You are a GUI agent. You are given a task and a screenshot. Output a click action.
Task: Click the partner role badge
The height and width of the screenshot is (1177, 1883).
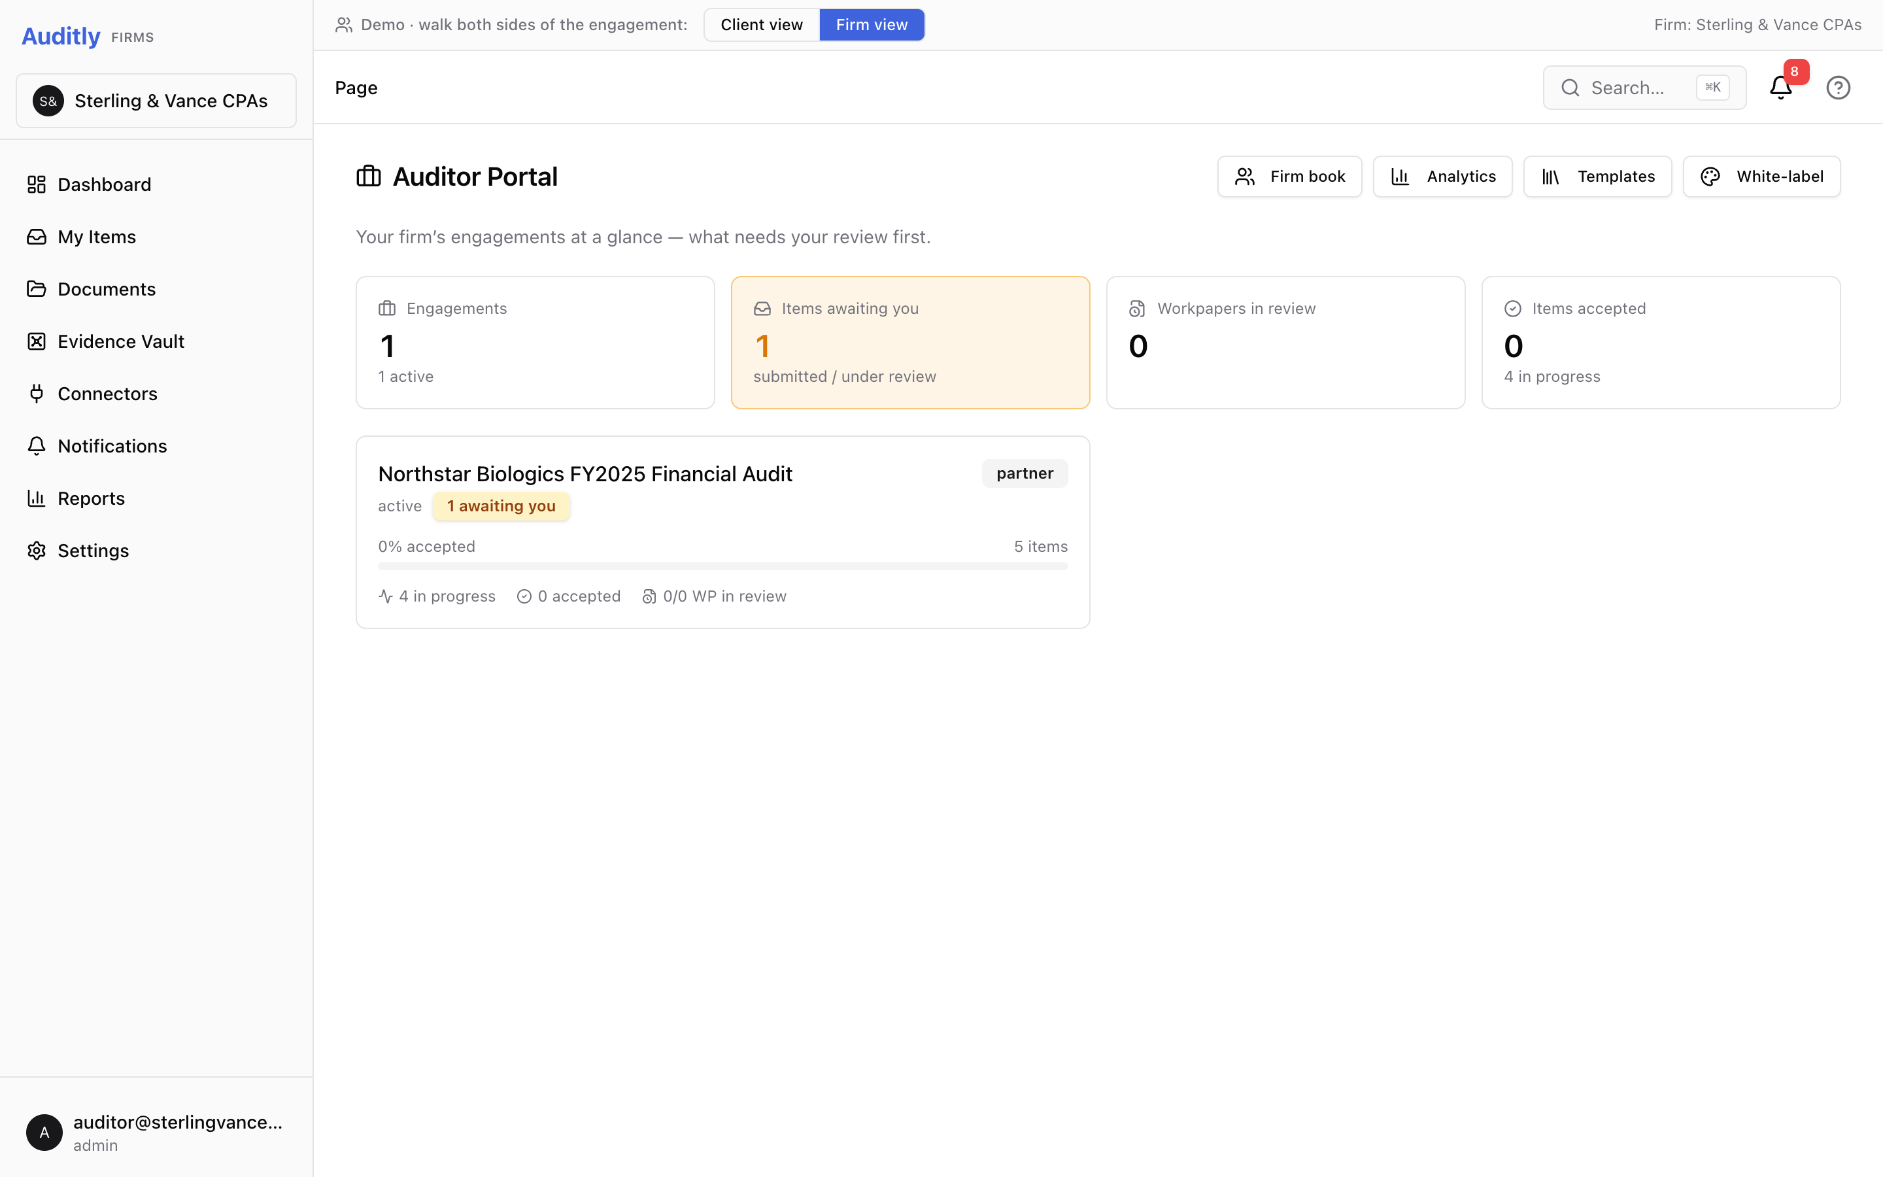pos(1025,473)
